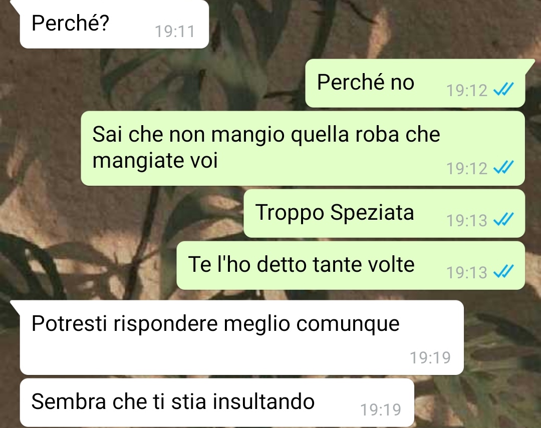Viewport: 541px width, 428px height.
Task: Tap the word "mangiate voi" in the green bubble
Action: [155, 160]
